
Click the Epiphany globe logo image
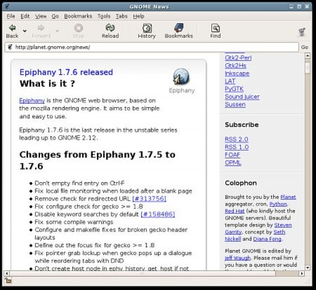[x=181, y=77]
